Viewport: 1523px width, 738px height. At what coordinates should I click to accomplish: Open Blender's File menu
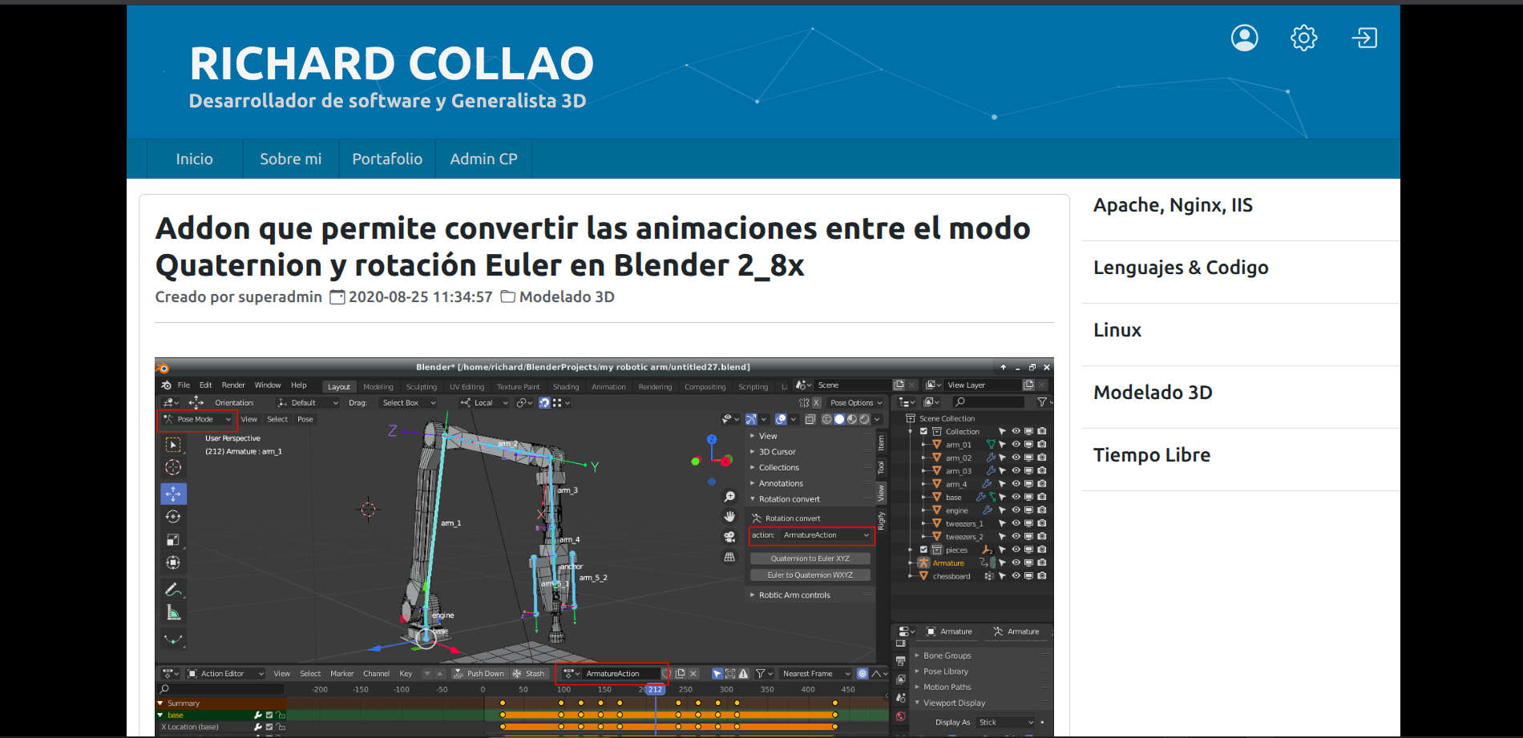(x=184, y=385)
